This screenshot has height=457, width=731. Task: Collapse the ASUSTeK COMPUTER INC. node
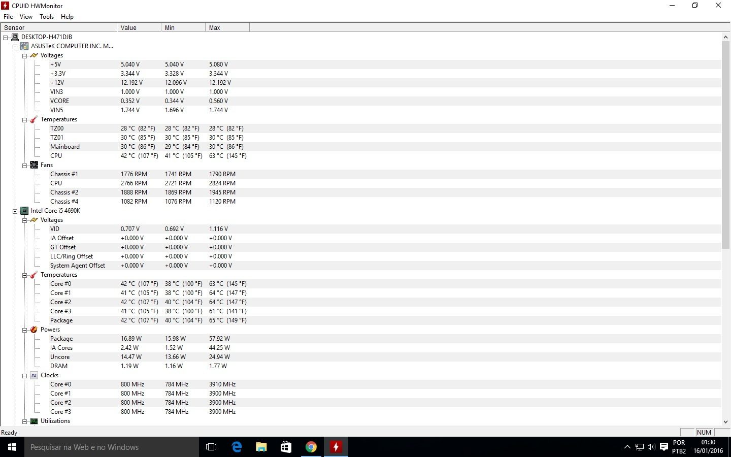[x=15, y=47]
